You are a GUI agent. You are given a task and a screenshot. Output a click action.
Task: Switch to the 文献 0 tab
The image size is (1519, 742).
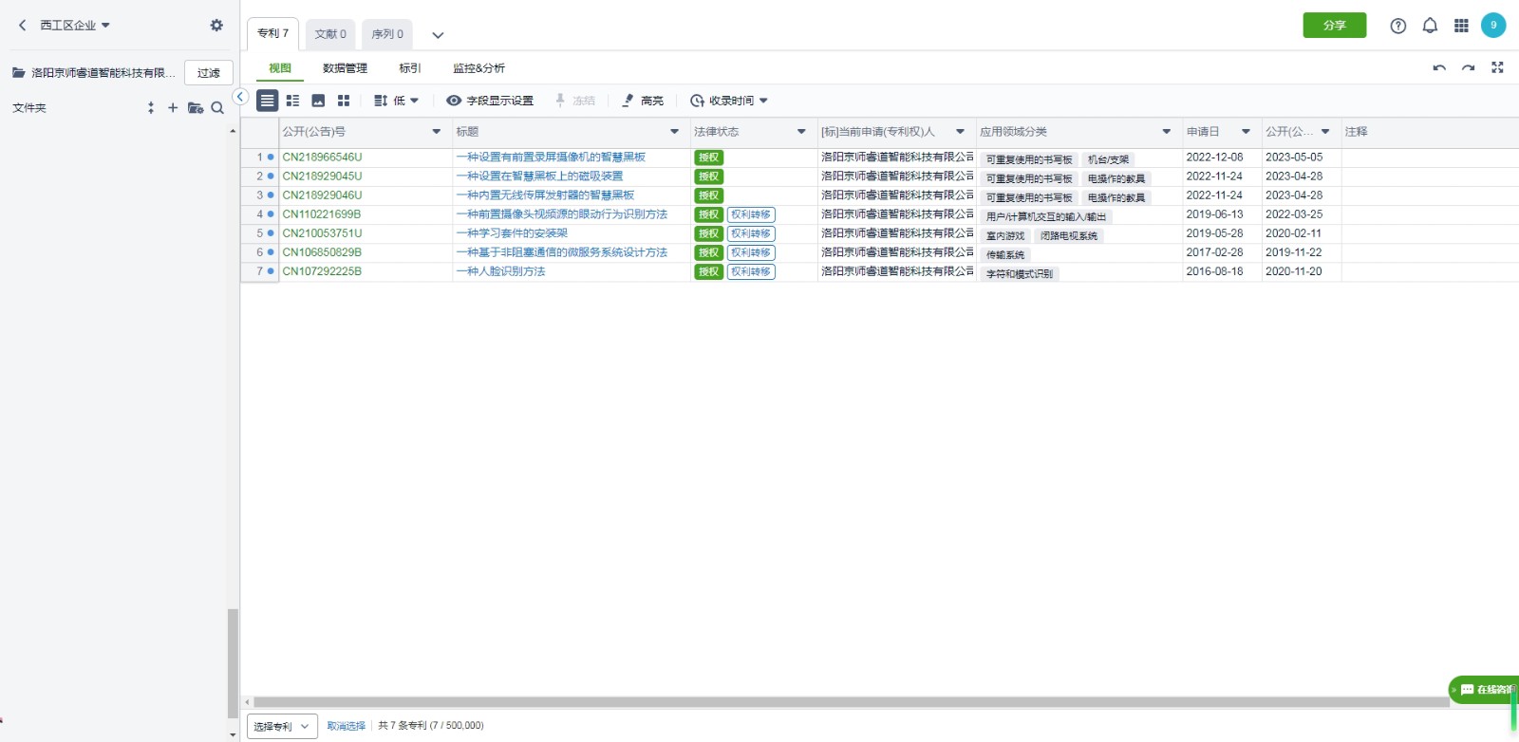pos(330,34)
